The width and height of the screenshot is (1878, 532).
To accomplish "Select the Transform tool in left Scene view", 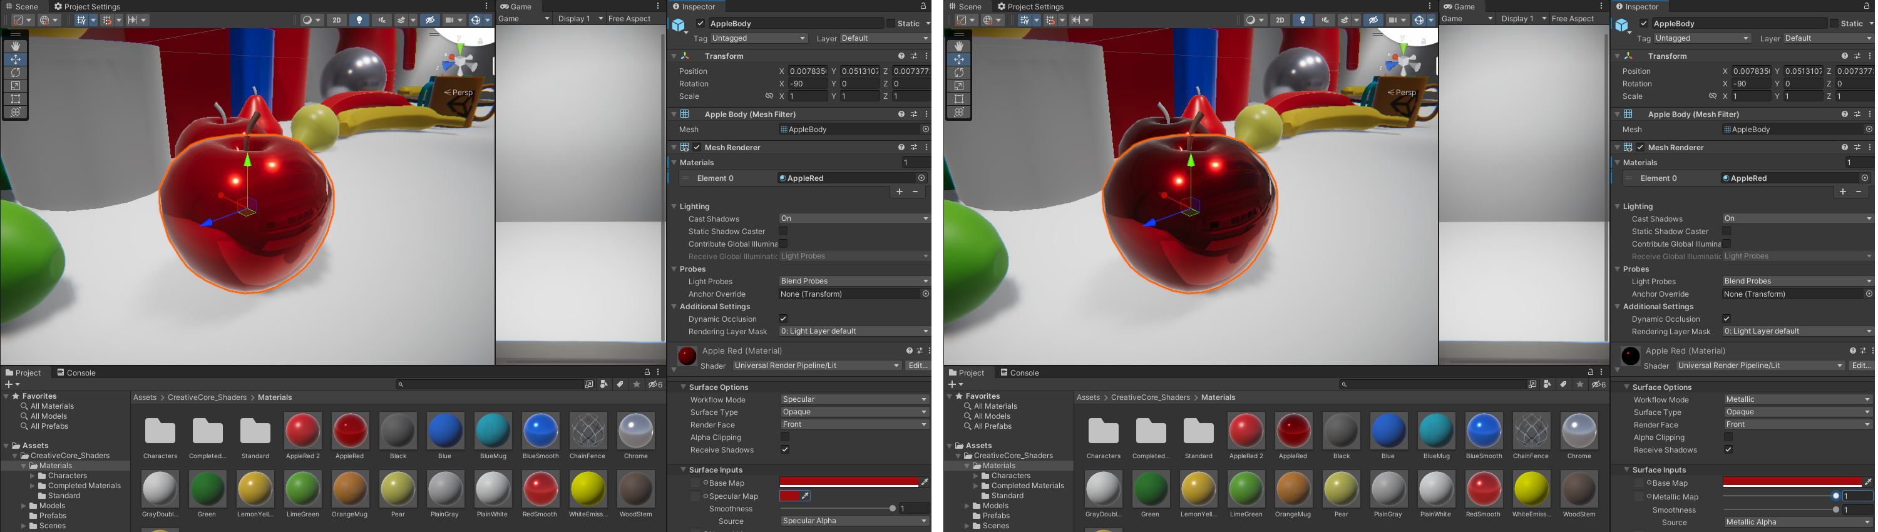I will (x=15, y=112).
